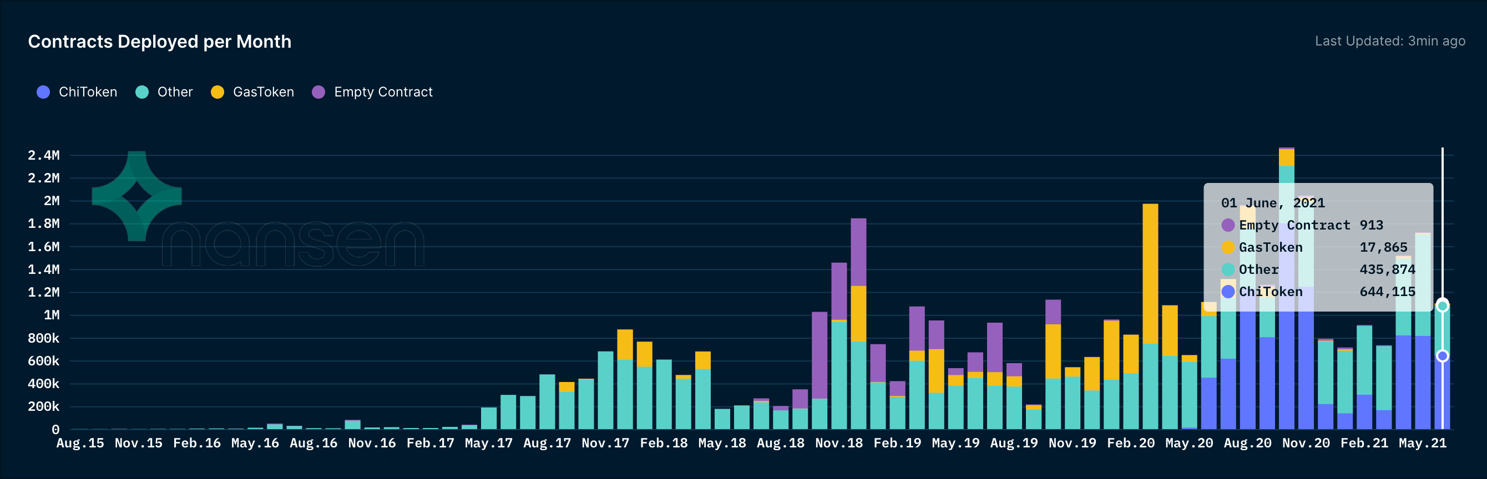
Task: Click the yellow GasToken dot in tooltip
Action: [1228, 248]
